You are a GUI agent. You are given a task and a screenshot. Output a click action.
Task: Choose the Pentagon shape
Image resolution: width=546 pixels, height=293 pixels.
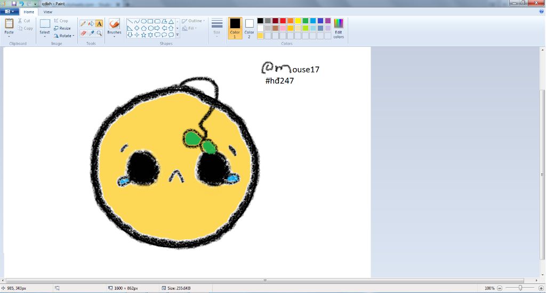point(143,28)
